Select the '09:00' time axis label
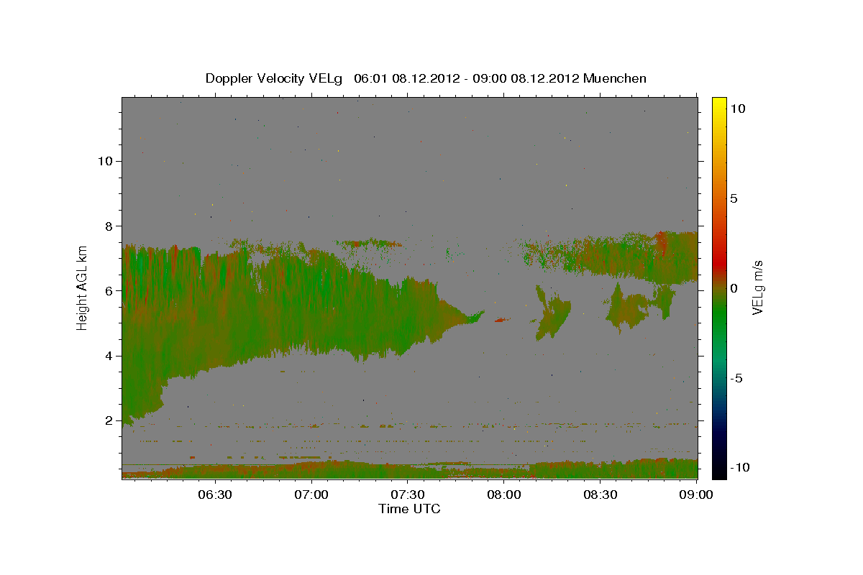The height and width of the screenshot is (575, 863). 697,494
